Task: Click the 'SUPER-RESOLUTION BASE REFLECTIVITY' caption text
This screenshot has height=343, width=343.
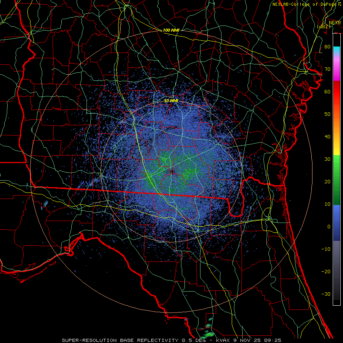Action: coord(120,340)
